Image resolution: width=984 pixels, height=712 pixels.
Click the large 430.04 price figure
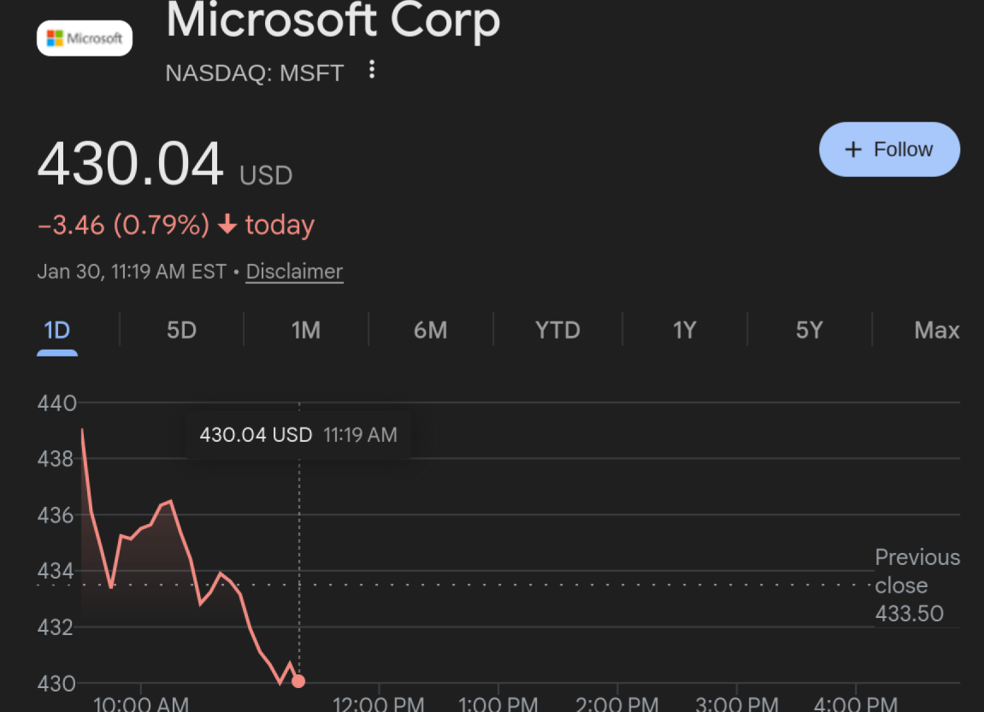coord(130,164)
